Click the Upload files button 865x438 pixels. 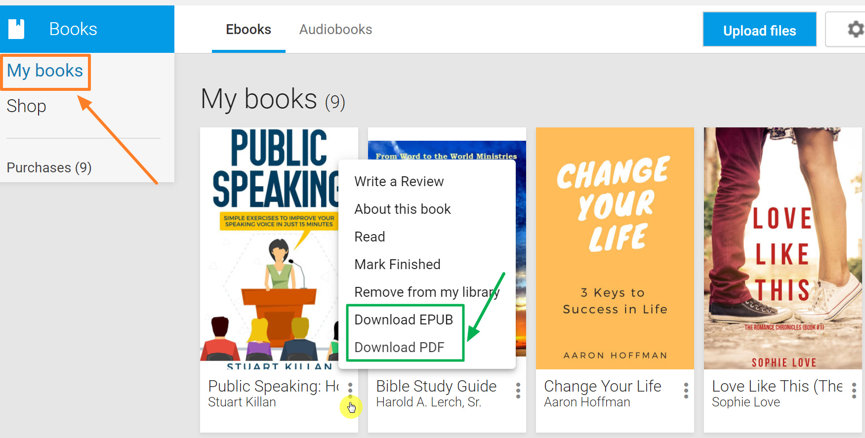coord(759,31)
